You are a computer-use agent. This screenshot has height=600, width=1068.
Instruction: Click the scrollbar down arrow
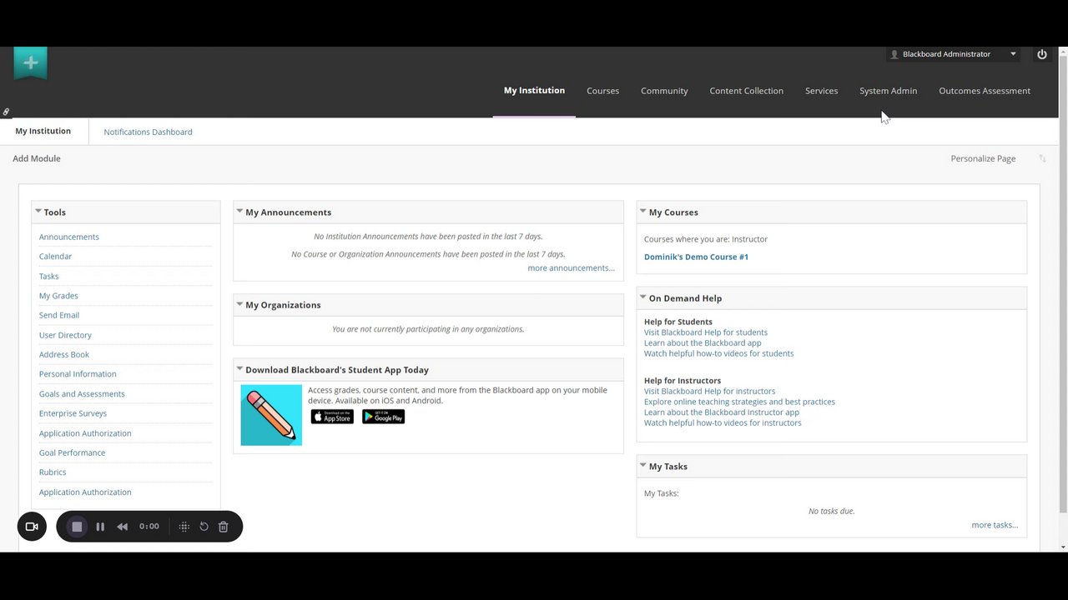[x=1063, y=547]
